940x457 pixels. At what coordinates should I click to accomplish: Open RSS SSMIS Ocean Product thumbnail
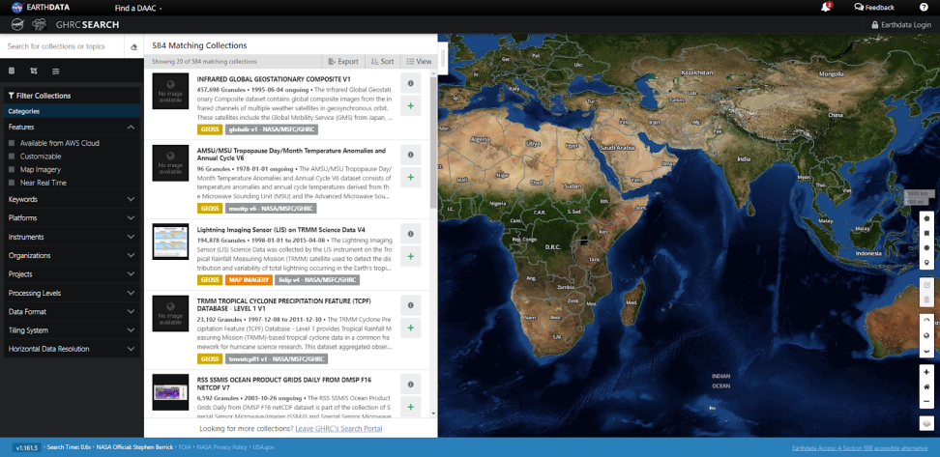coord(170,392)
